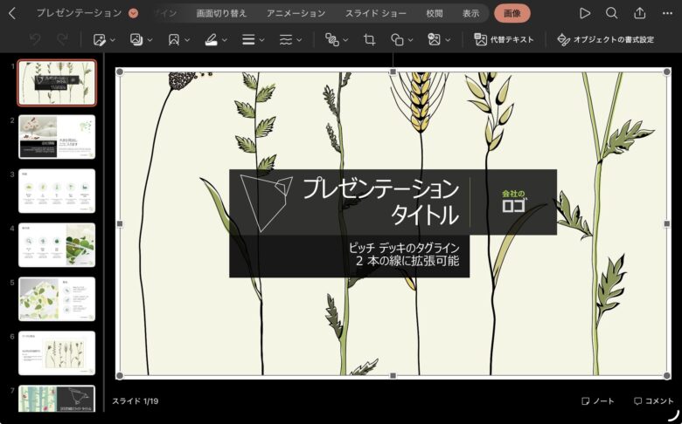Image resolution: width=682 pixels, height=424 pixels.
Task: Click the bottom-right corner selection handle
Action: (x=667, y=375)
